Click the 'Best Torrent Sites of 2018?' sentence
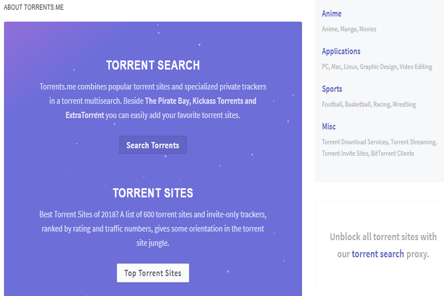 click(79, 215)
